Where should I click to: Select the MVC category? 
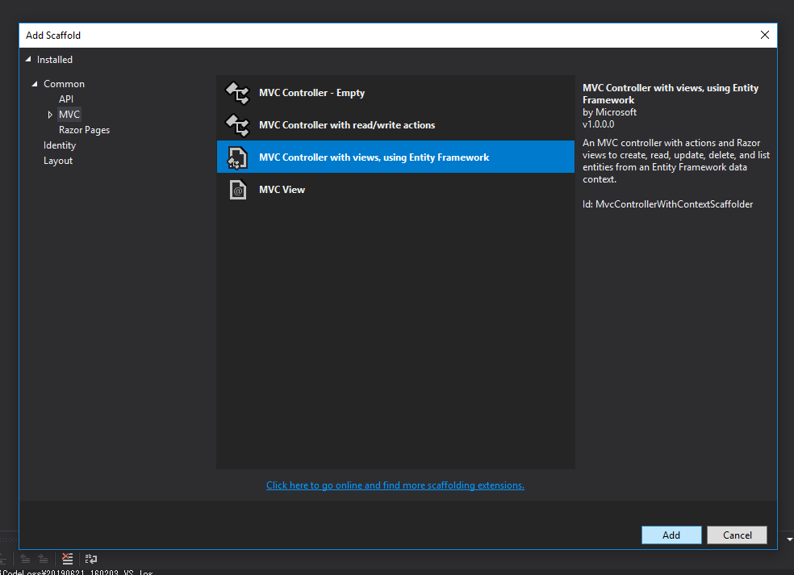tap(69, 115)
